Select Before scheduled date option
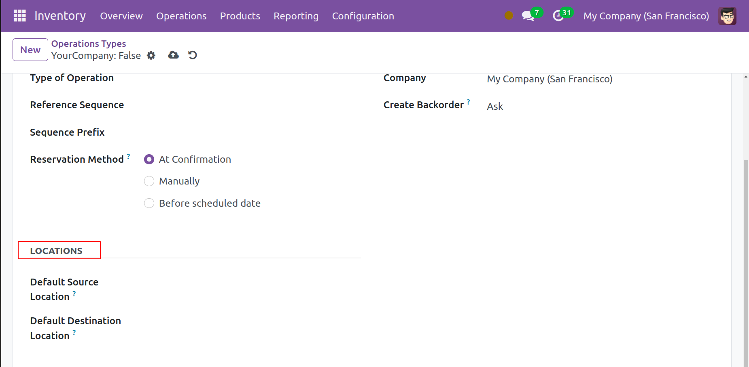Screen dimensions: 749x367 coord(149,203)
